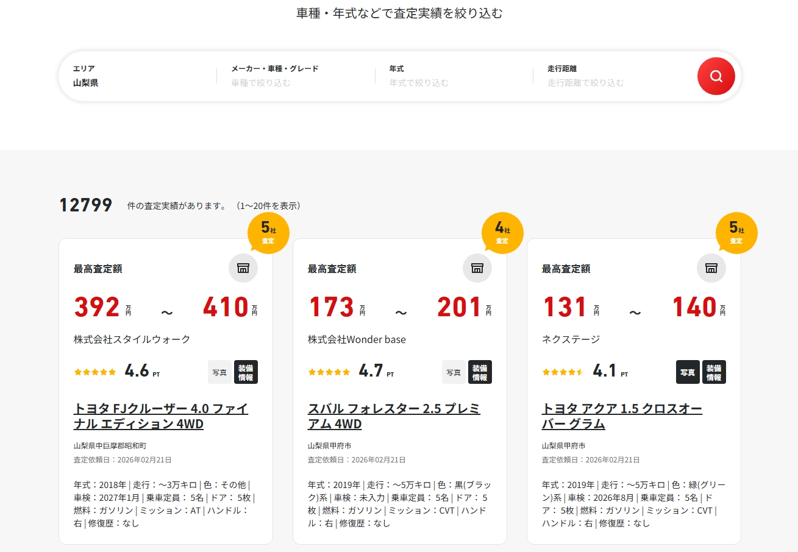798x552 pixels.
Task: Open スバル フォレスター 2.5 プレミアム link
Action: [394, 416]
